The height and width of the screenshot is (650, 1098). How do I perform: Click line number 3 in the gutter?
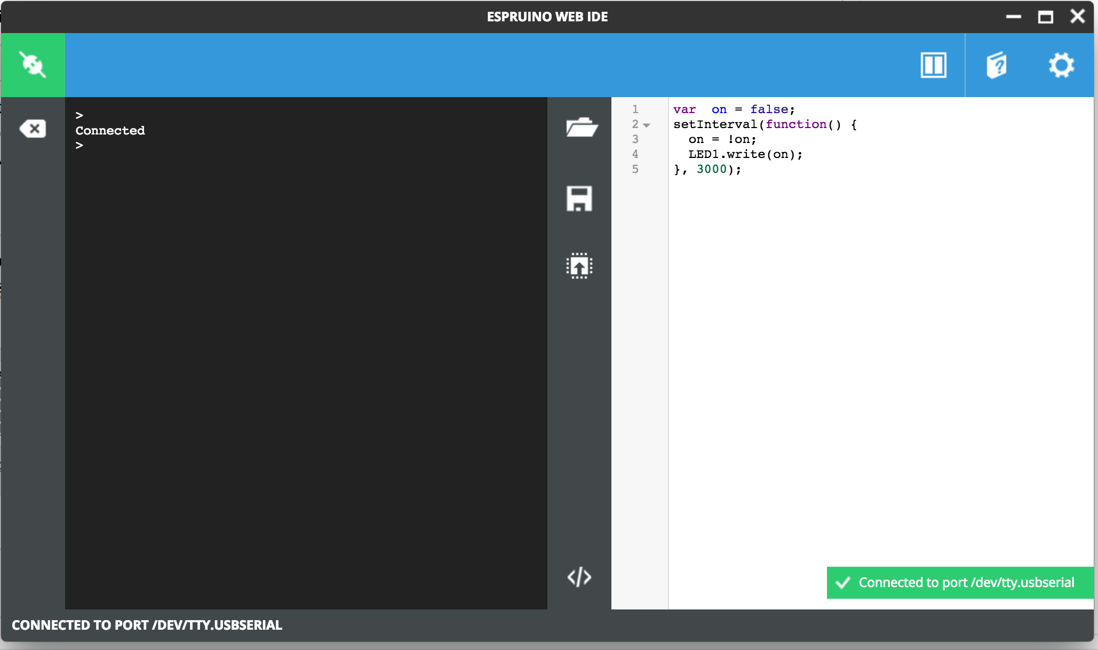(x=635, y=139)
